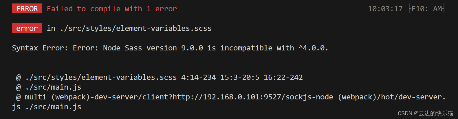Click the "16:22-242" location reference

pyautogui.click(x=283, y=77)
